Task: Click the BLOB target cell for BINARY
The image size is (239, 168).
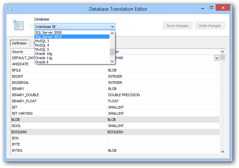Action: (163, 89)
